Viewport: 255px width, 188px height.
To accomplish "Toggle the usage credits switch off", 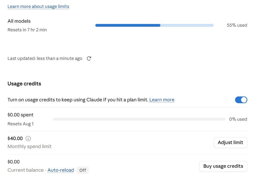I will pos(241,100).
